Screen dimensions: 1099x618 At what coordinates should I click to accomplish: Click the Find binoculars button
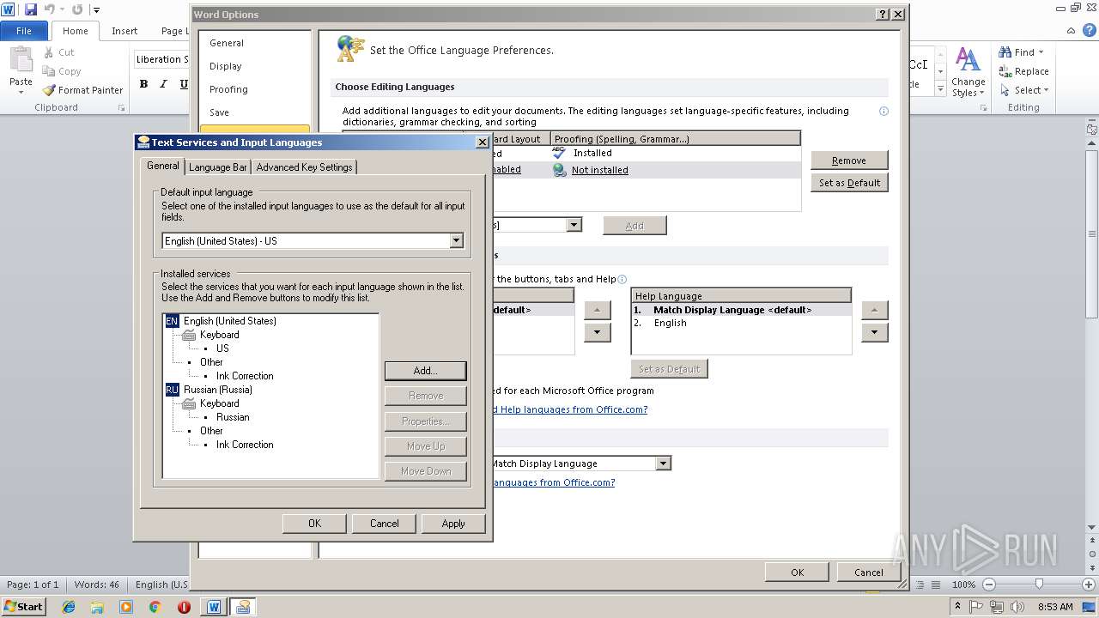coord(1020,52)
